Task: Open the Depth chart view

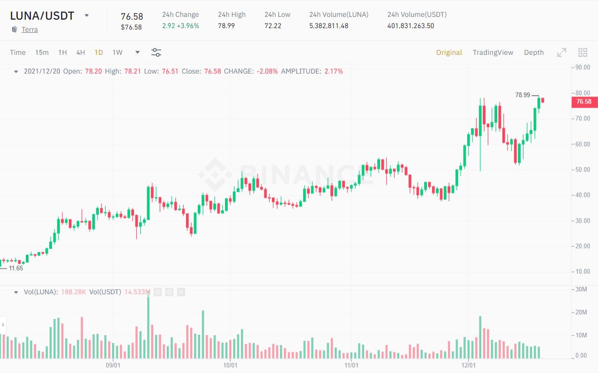Action: pyautogui.click(x=534, y=52)
